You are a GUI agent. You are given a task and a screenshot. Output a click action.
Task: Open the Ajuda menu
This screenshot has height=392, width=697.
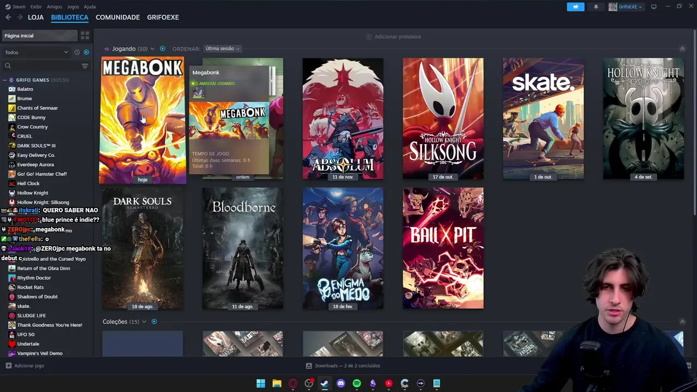[90, 7]
